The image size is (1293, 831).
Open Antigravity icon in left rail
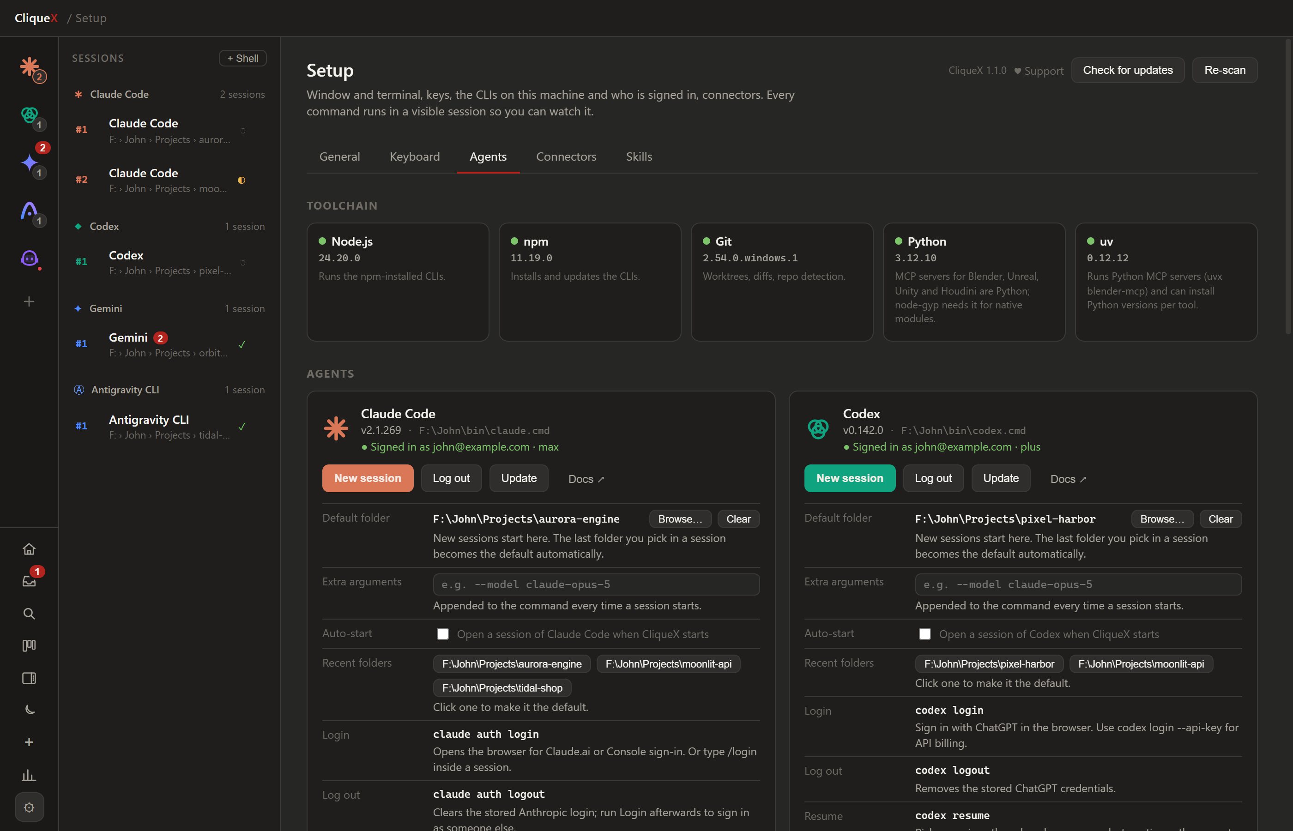click(29, 211)
